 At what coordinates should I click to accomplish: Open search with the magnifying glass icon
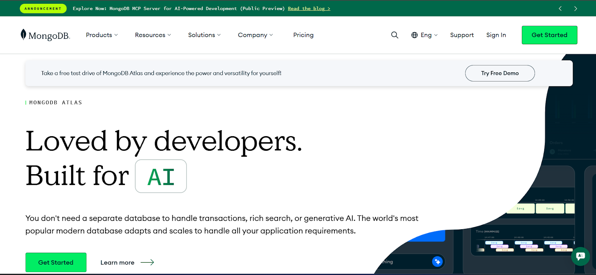pos(394,35)
